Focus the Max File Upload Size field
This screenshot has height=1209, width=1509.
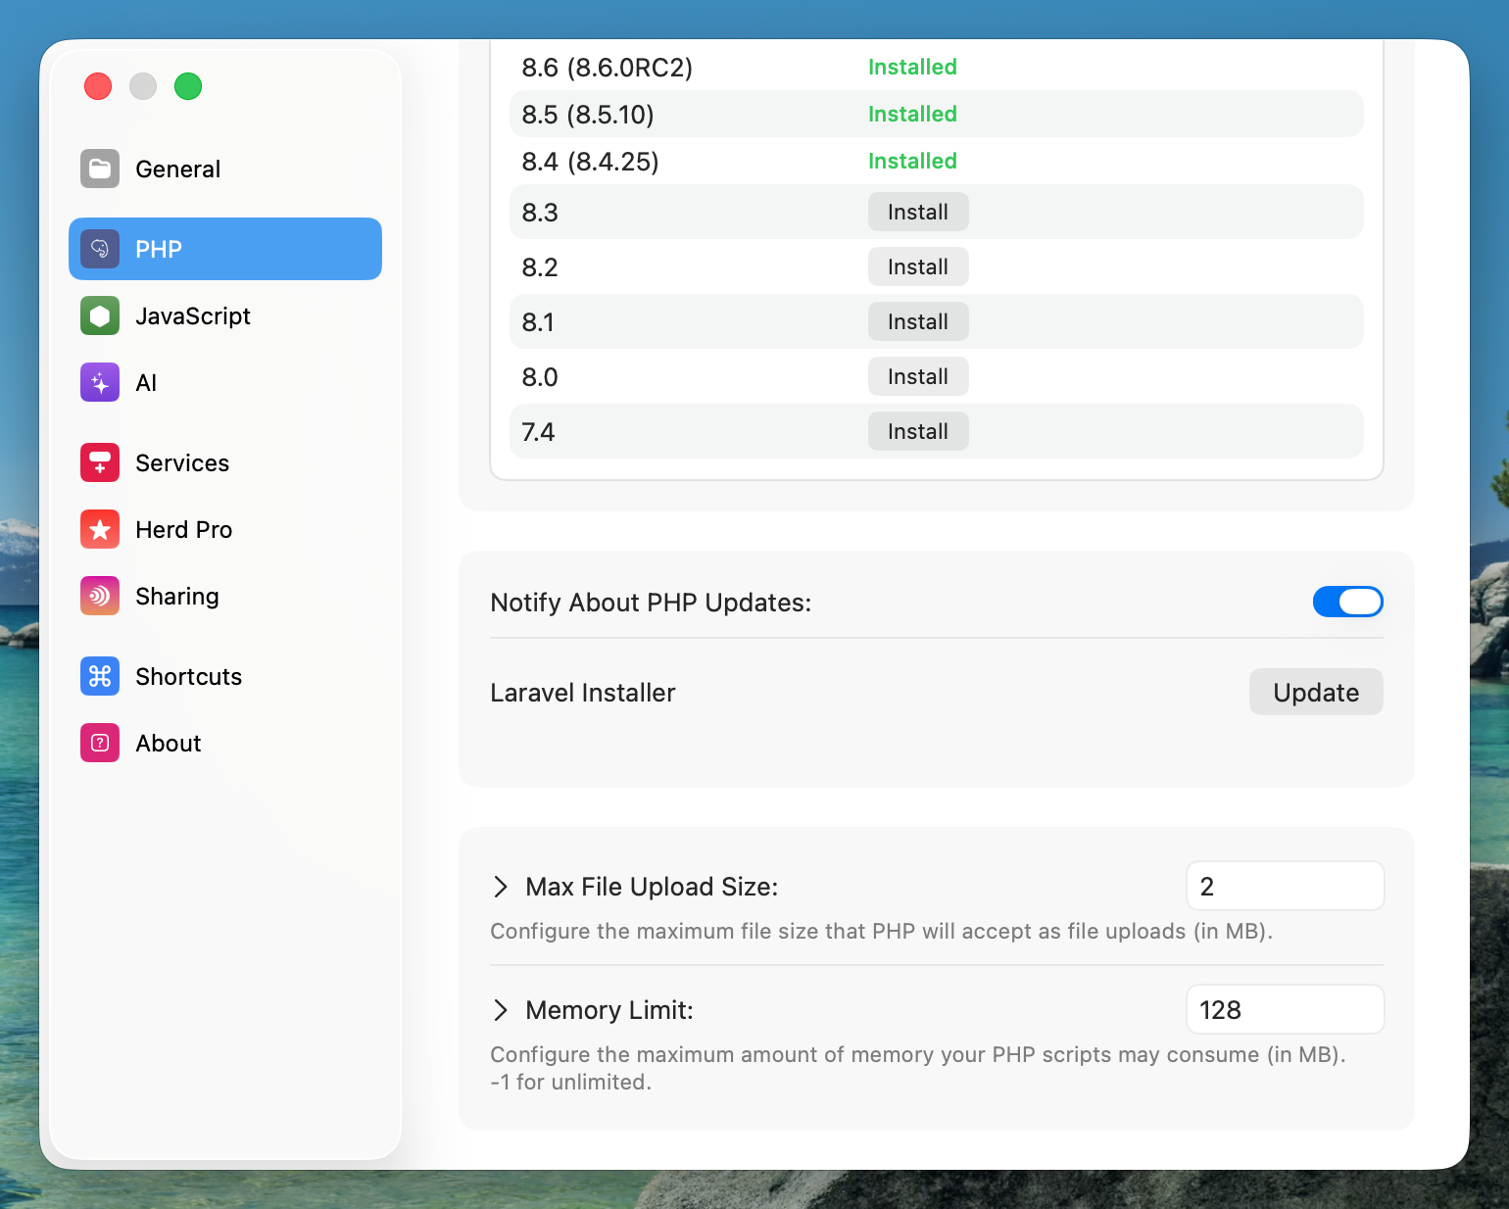1285,886
